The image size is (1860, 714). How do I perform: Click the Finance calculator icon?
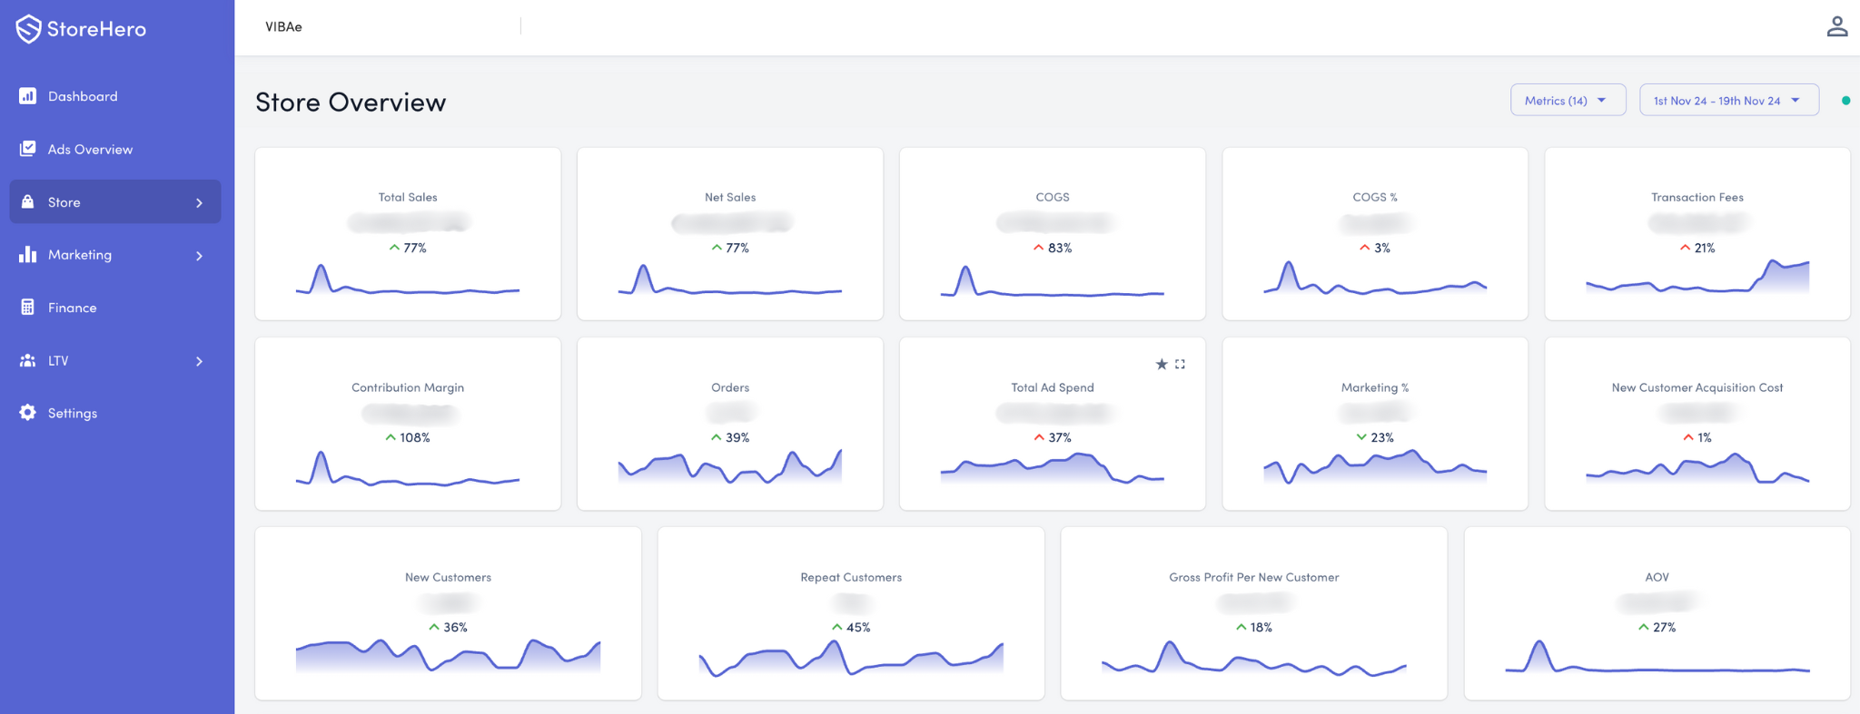click(x=28, y=308)
